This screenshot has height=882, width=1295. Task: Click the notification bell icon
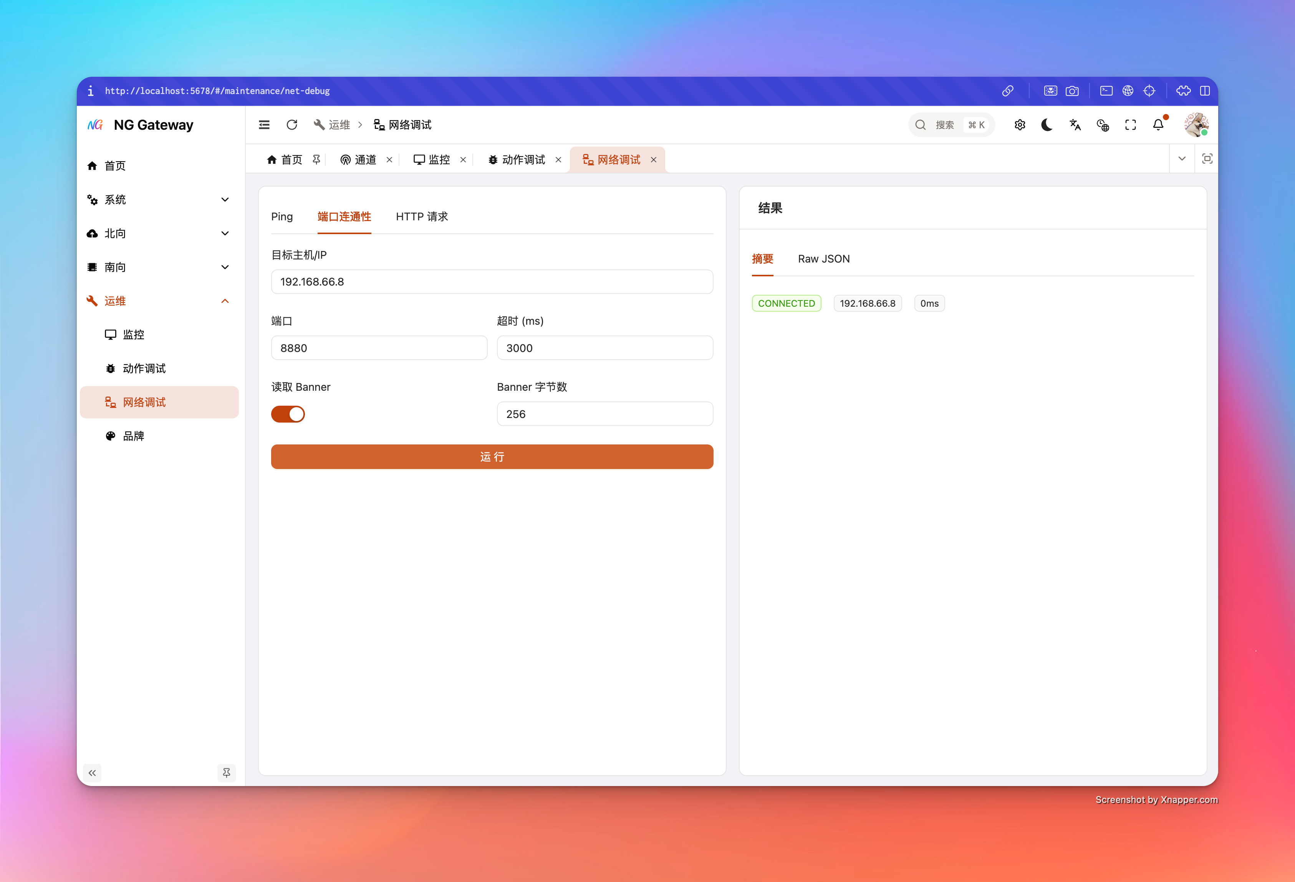[1158, 125]
